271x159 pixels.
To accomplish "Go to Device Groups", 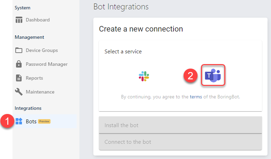I will click(42, 50).
